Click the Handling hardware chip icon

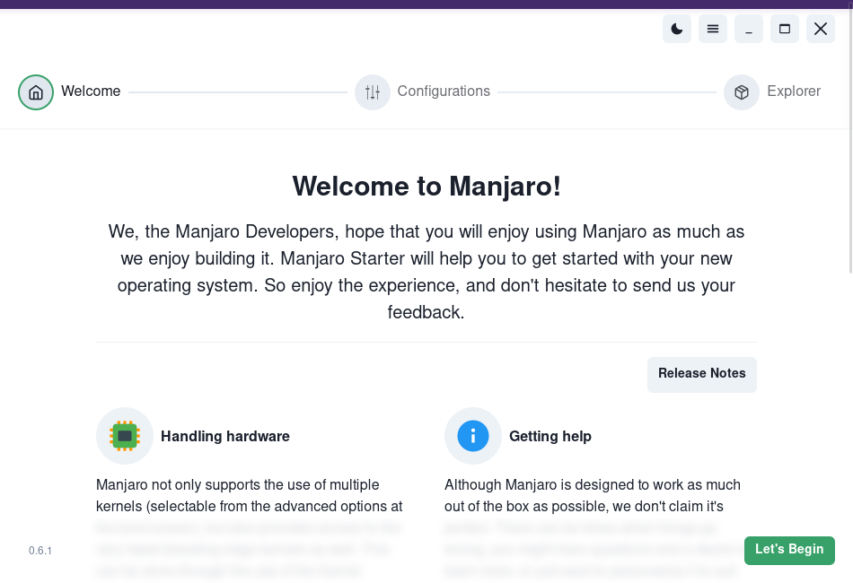coord(125,436)
